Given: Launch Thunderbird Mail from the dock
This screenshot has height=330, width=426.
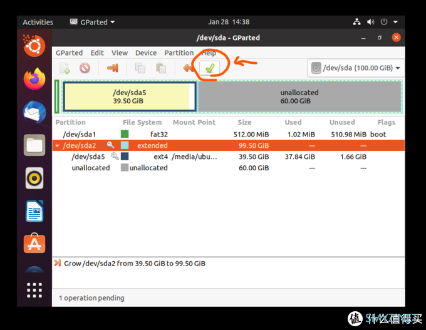Looking at the screenshot, I should click(34, 112).
